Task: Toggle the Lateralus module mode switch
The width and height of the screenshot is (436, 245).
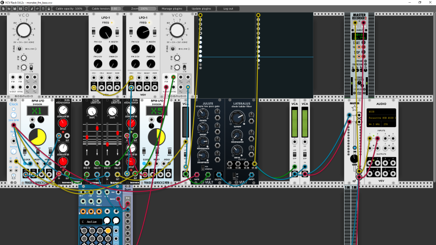Action: coord(234,175)
